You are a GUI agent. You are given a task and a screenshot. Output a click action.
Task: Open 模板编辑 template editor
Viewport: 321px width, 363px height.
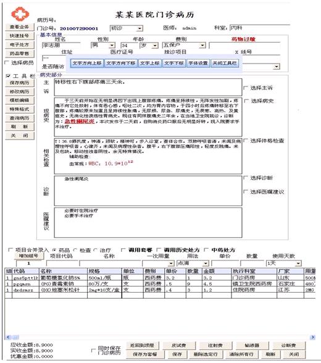click(19, 100)
